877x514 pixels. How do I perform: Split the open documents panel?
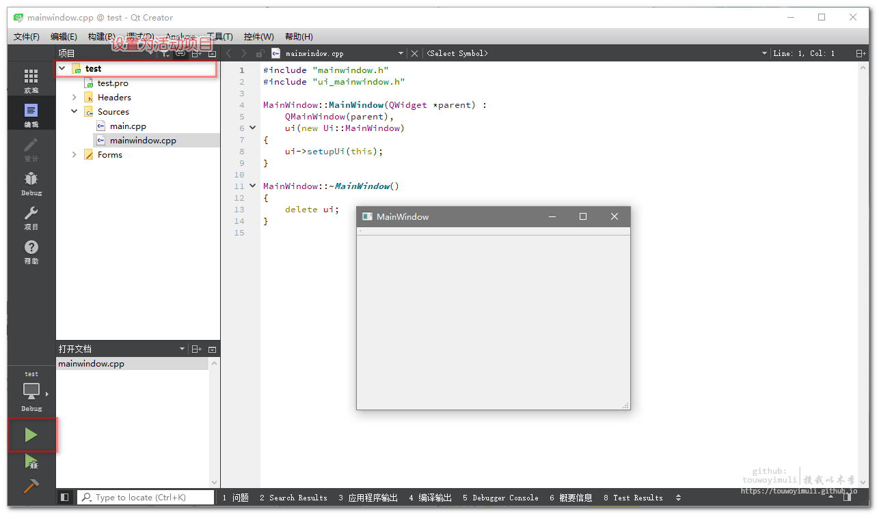[196, 349]
